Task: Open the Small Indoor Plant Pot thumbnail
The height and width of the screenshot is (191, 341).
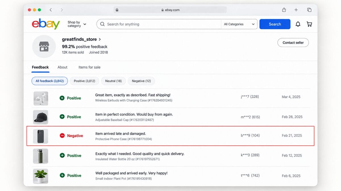Action: [41, 176]
